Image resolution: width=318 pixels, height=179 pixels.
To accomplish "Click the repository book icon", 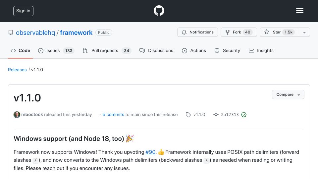I will point(11,32).
